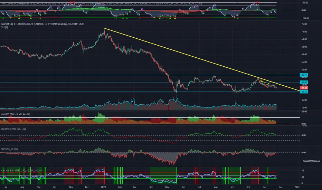
Task: Click the yellow triangle markers below the trendline
Action: point(264,82)
